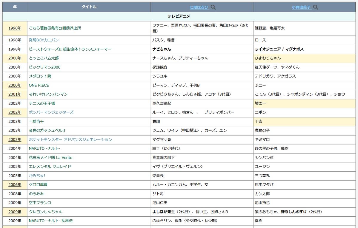Open the メダロット魂 link
This screenshot has height=228, width=358.
40,76
